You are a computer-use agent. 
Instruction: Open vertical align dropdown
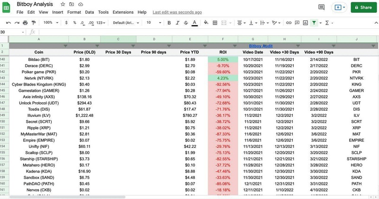click(x=253, y=23)
